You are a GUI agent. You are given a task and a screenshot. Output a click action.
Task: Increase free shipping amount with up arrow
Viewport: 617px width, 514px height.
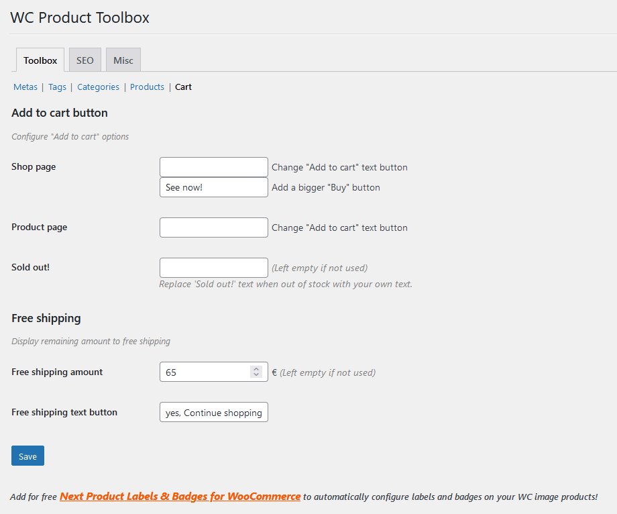[x=256, y=369]
